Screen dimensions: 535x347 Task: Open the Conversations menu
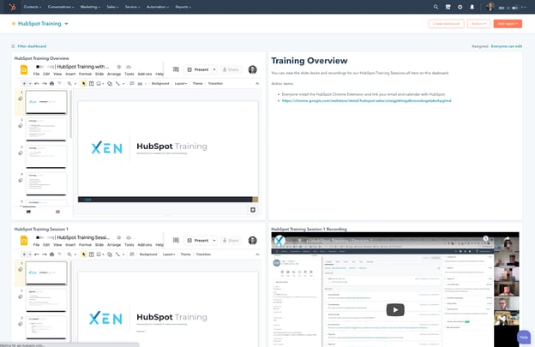point(61,7)
